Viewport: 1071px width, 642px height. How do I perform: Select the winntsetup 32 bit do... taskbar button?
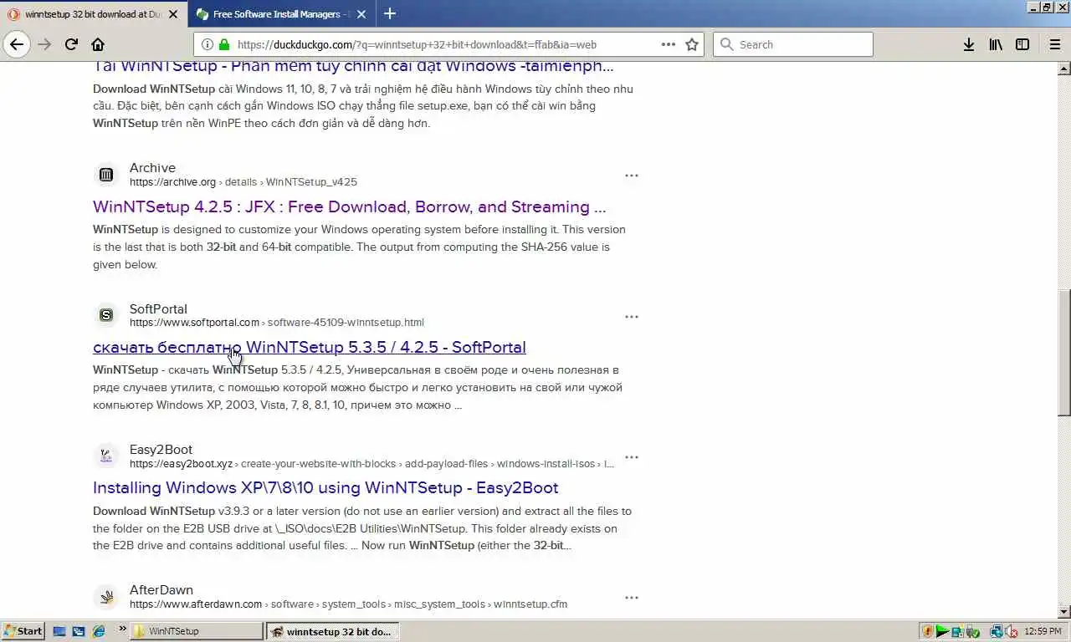[x=333, y=631]
